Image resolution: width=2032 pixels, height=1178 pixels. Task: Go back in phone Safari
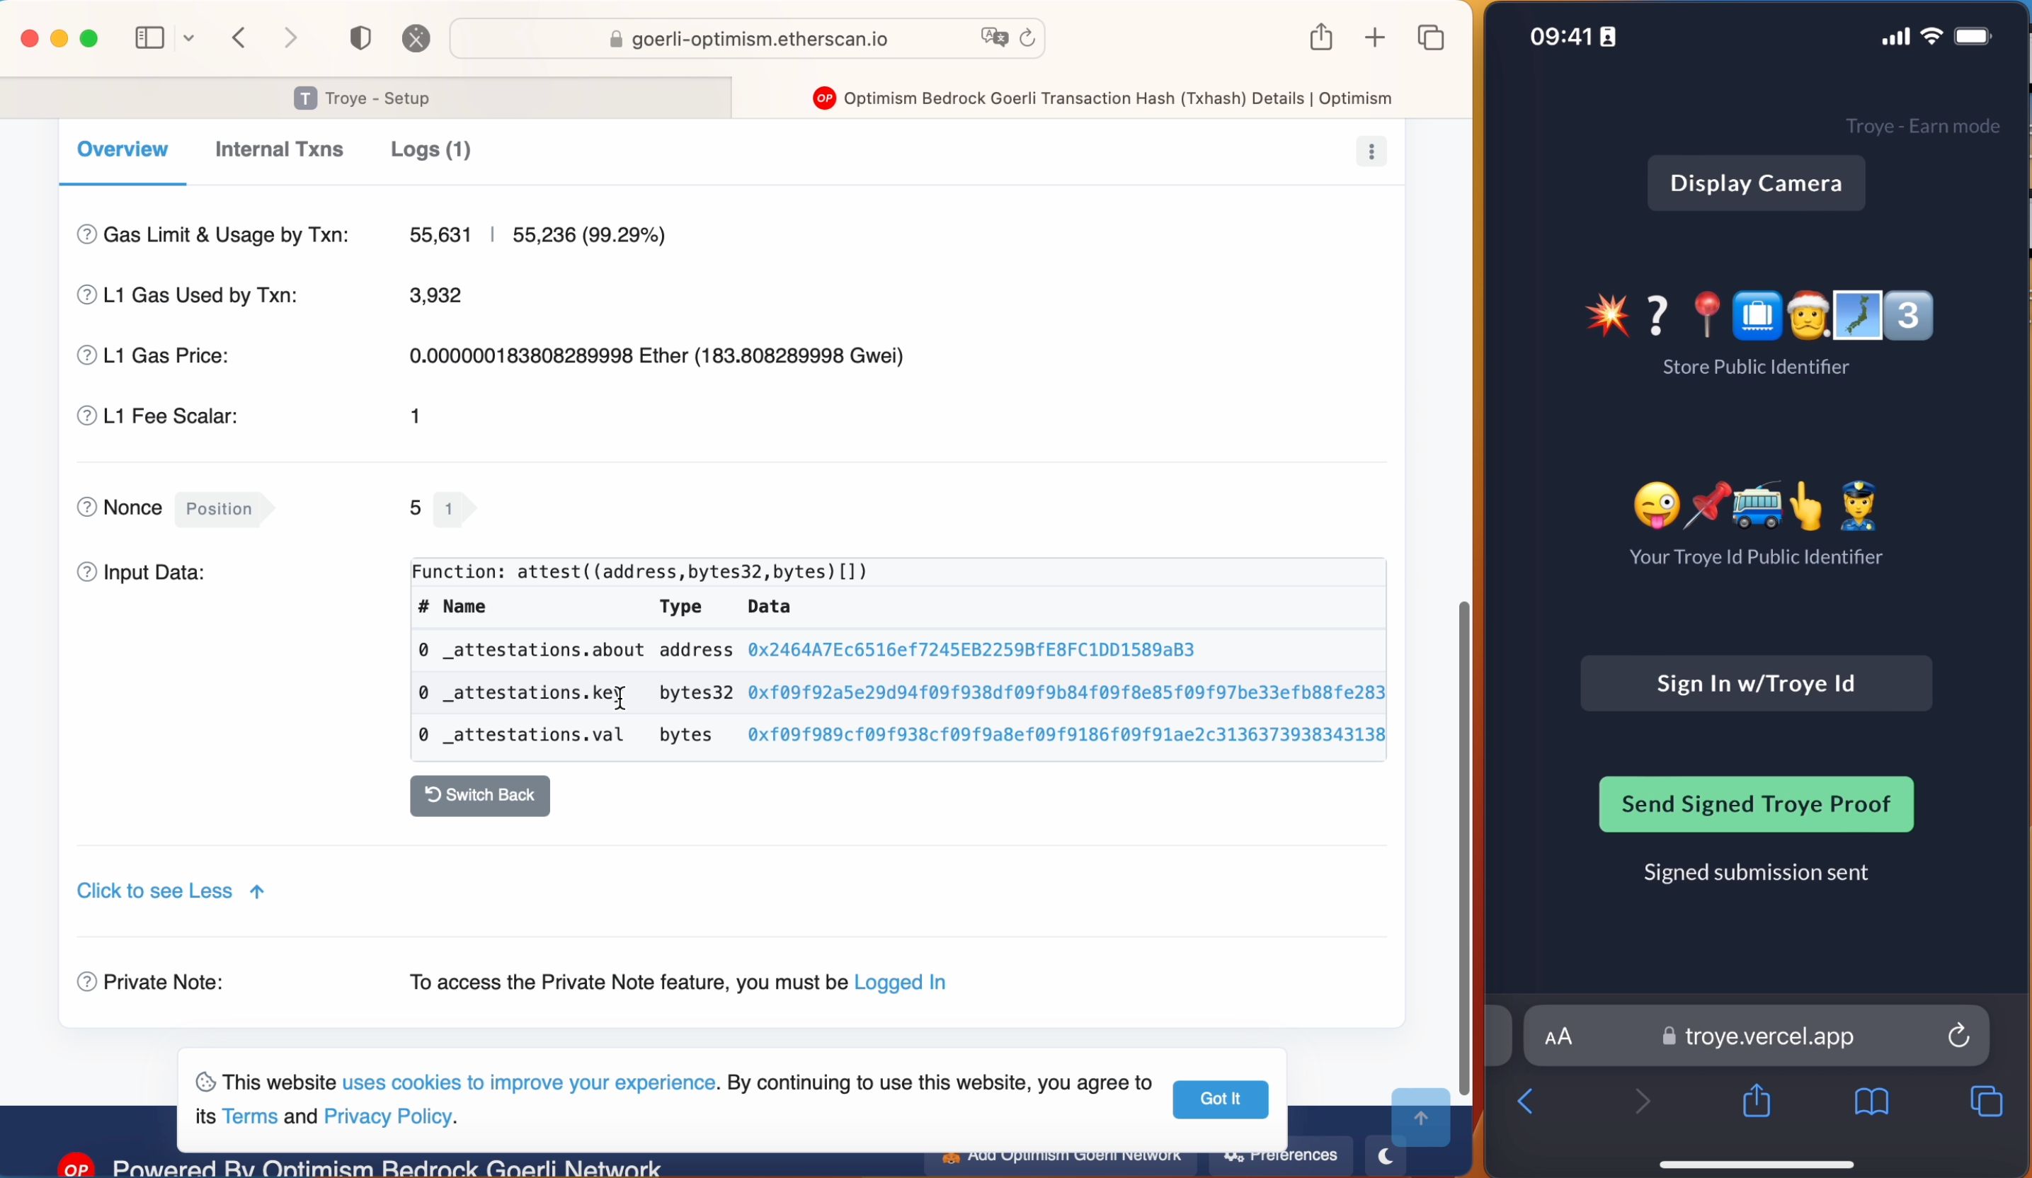point(1525,1102)
